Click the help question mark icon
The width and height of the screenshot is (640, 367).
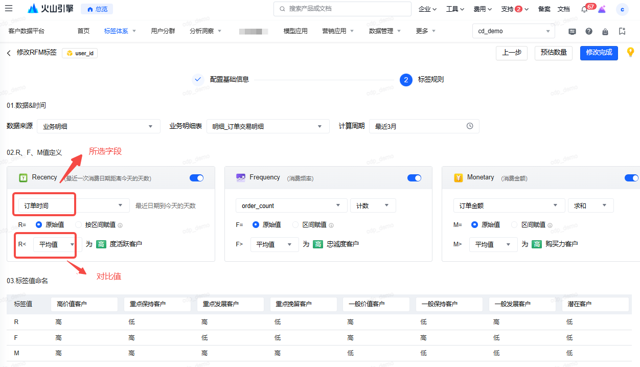(x=589, y=31)
